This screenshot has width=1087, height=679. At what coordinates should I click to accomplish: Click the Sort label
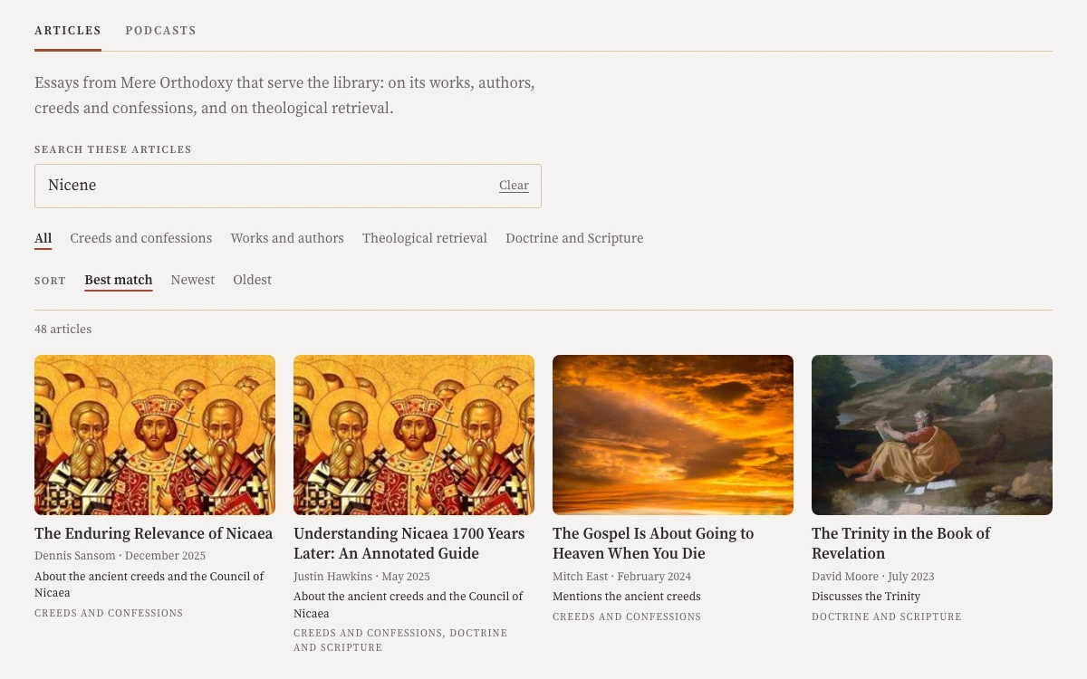pyautogui.click(x=50, y=281)
